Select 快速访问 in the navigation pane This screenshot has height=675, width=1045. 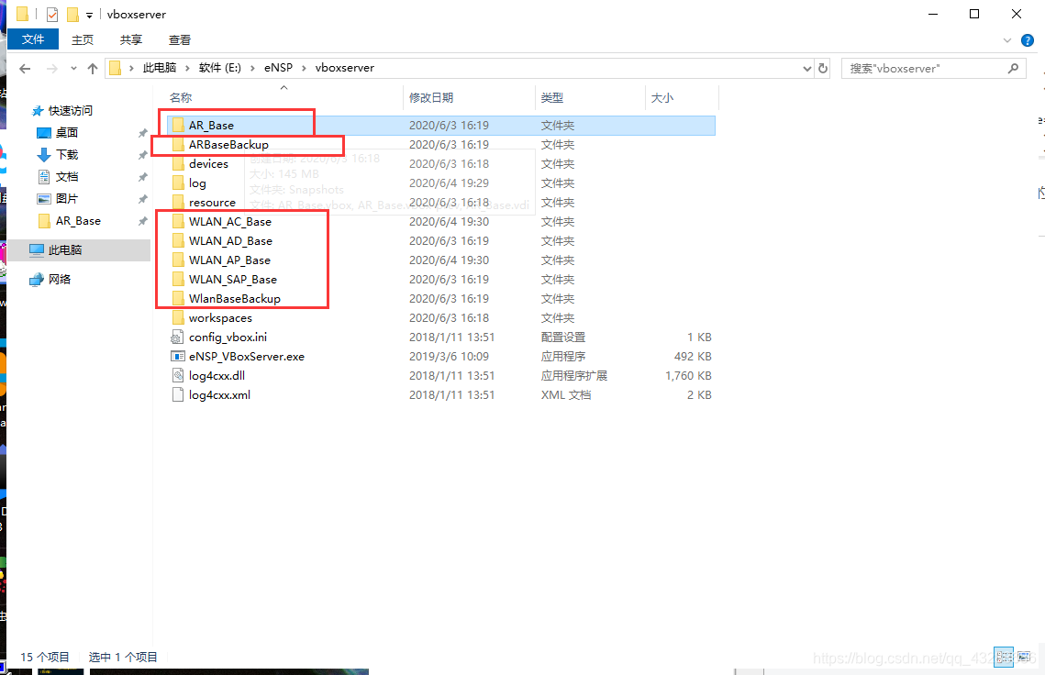click(x=70, y=111)
